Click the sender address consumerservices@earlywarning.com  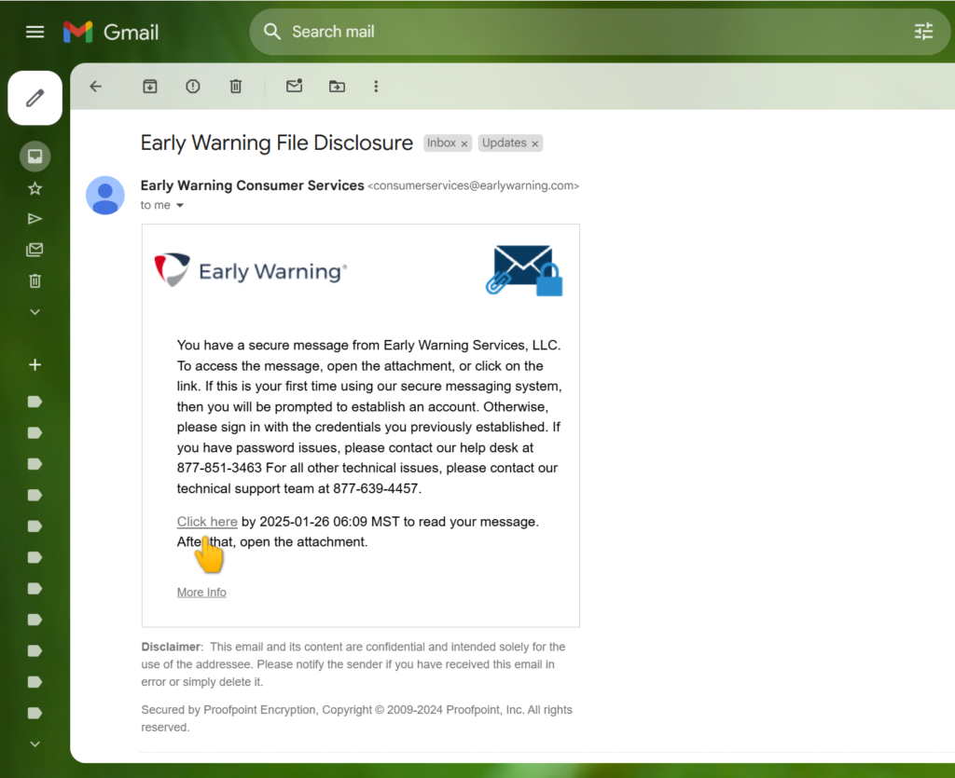point(473,185)
